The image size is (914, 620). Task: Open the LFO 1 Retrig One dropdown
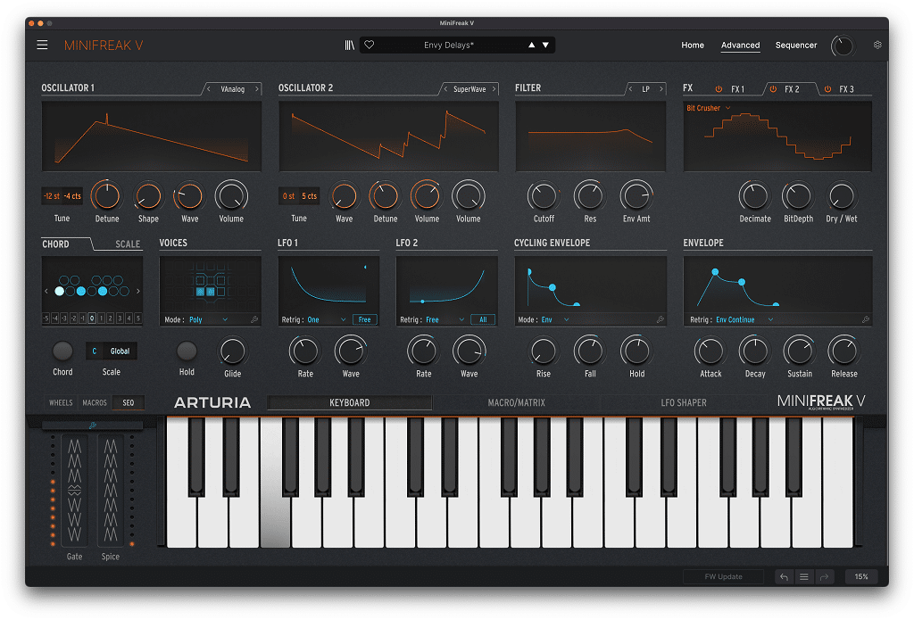click(327, 319)
